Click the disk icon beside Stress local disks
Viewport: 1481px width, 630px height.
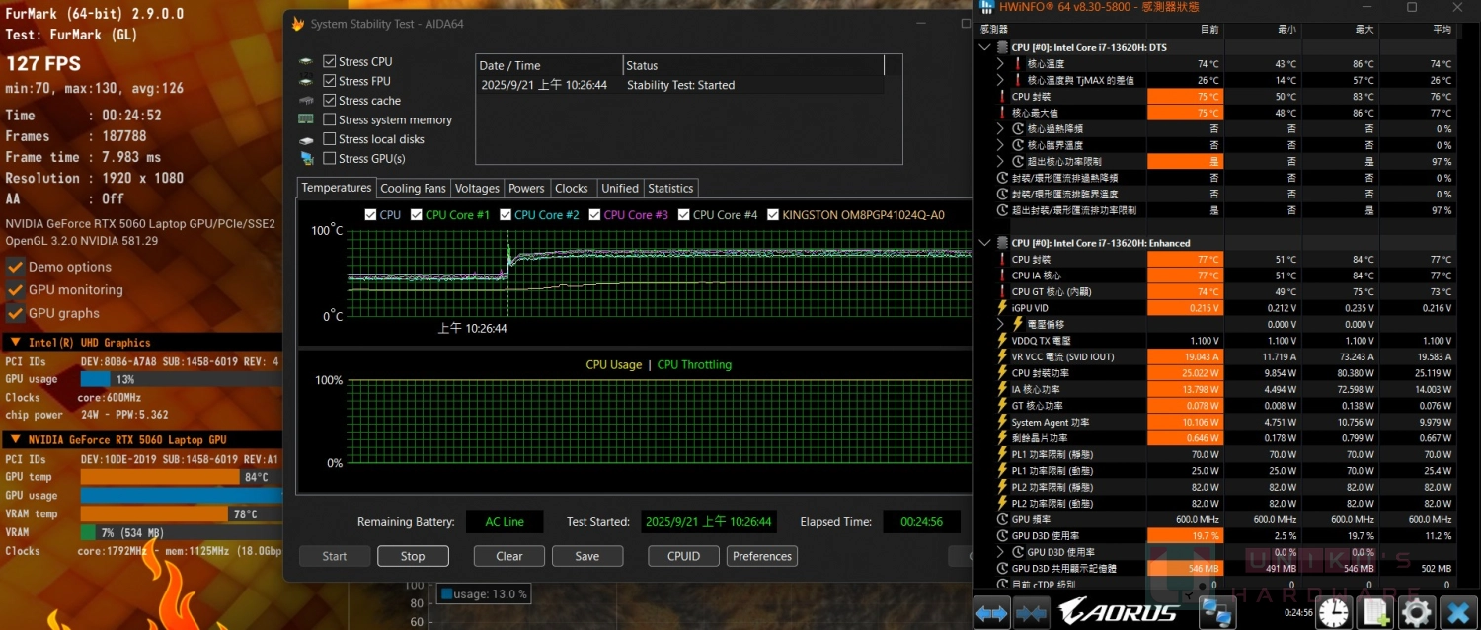[x=306, y=139]
